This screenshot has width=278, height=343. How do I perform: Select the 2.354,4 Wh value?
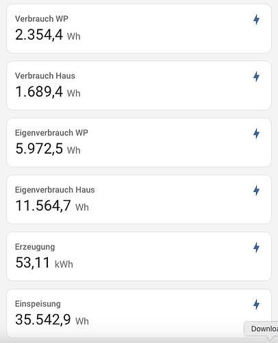48,35
